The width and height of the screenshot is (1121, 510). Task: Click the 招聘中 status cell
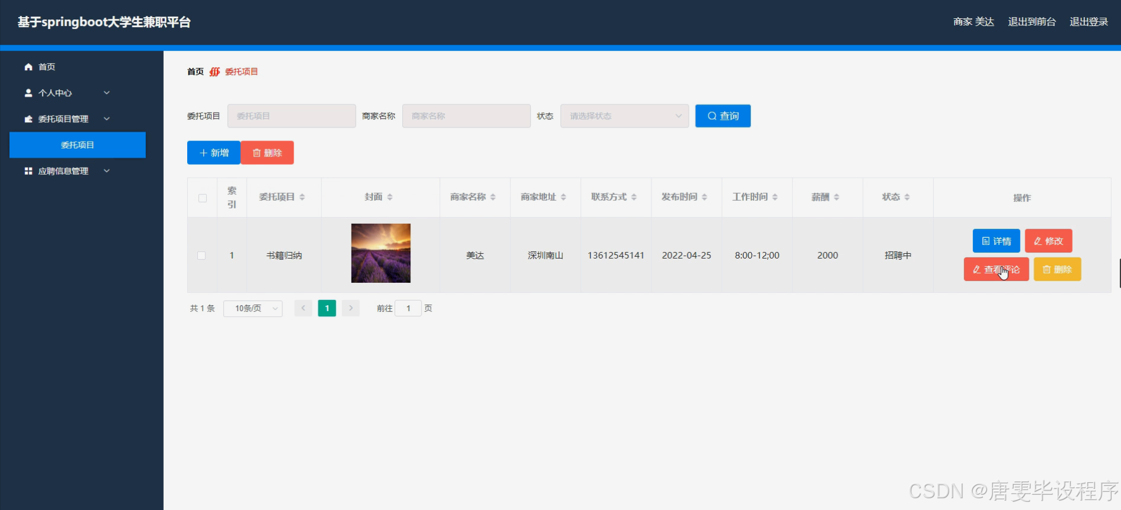click(898, 256)
